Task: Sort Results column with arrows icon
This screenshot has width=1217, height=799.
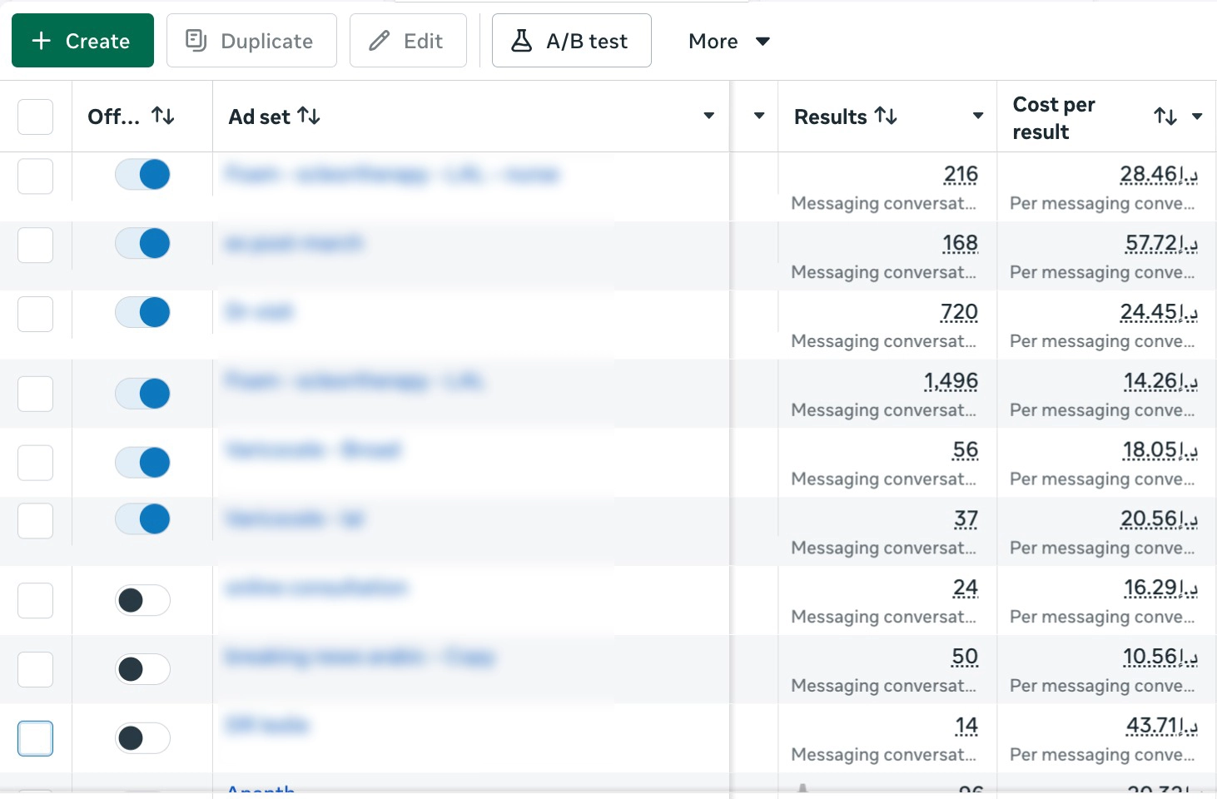Action: [x=886, y=116]
